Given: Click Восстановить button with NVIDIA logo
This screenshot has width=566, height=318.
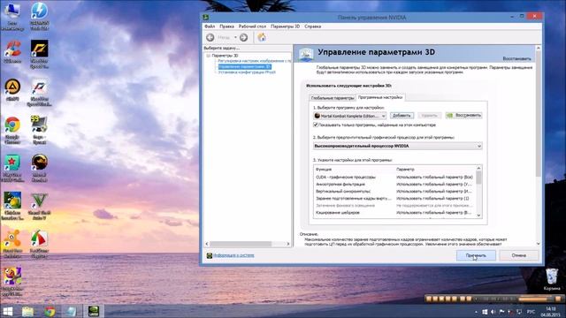Looking at the screenshot, I should point(463,116).
